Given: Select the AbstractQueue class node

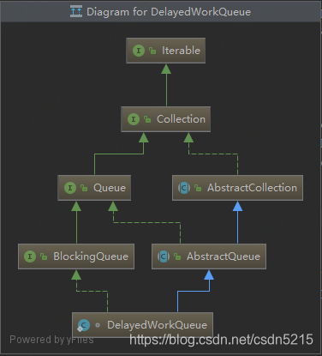Looking at the screenshot, I should [209, 256].
